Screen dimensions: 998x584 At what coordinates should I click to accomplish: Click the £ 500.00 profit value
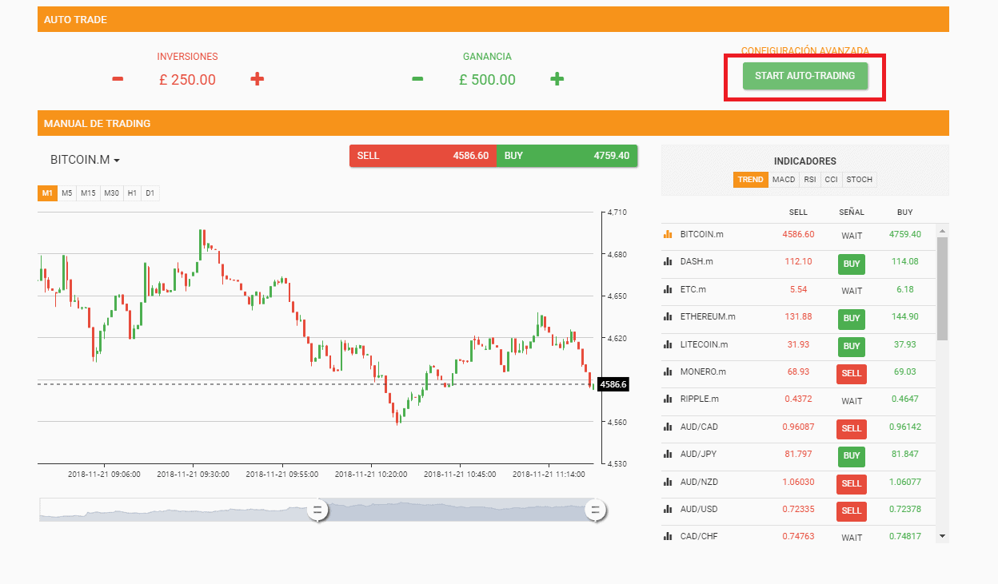coord(487,80)
